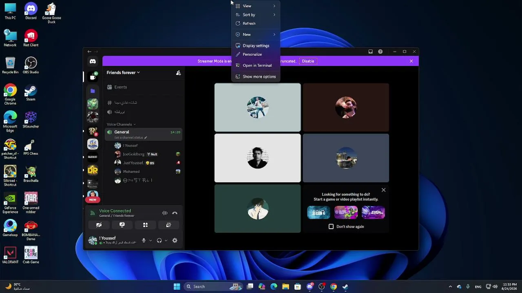The height and width of the screenshot is (293, 522).
Task: Open Brawlhalla desktop shortcut
Action: pos(31,174)
